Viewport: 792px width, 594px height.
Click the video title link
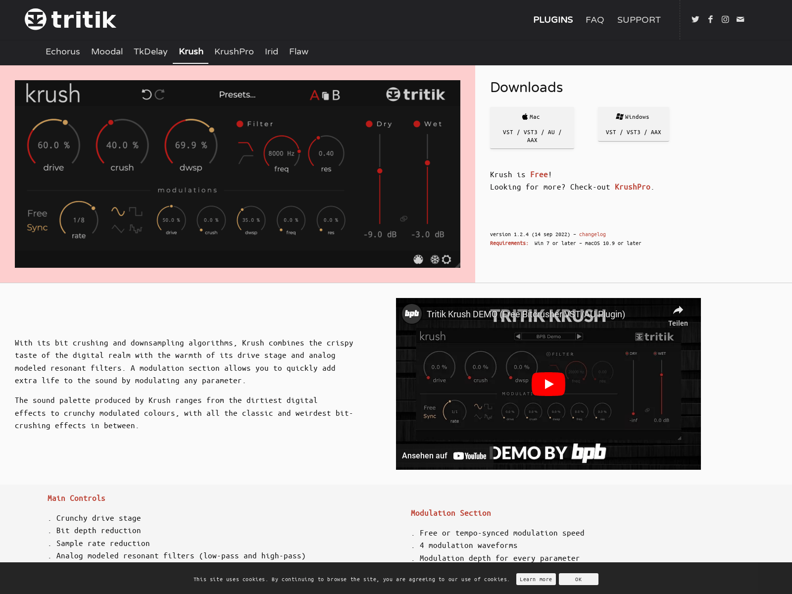pos(526,314)
